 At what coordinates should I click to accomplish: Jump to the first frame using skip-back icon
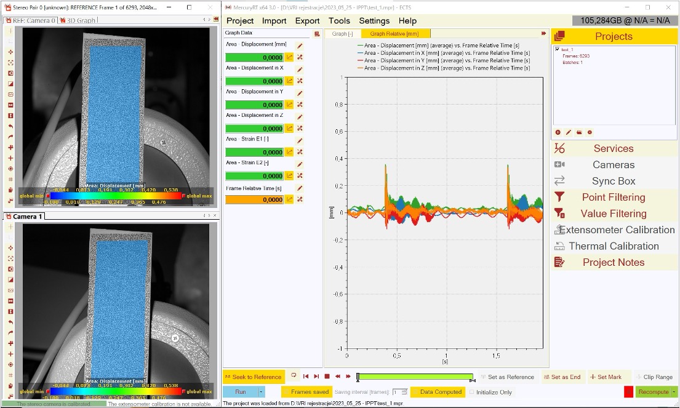305,377
